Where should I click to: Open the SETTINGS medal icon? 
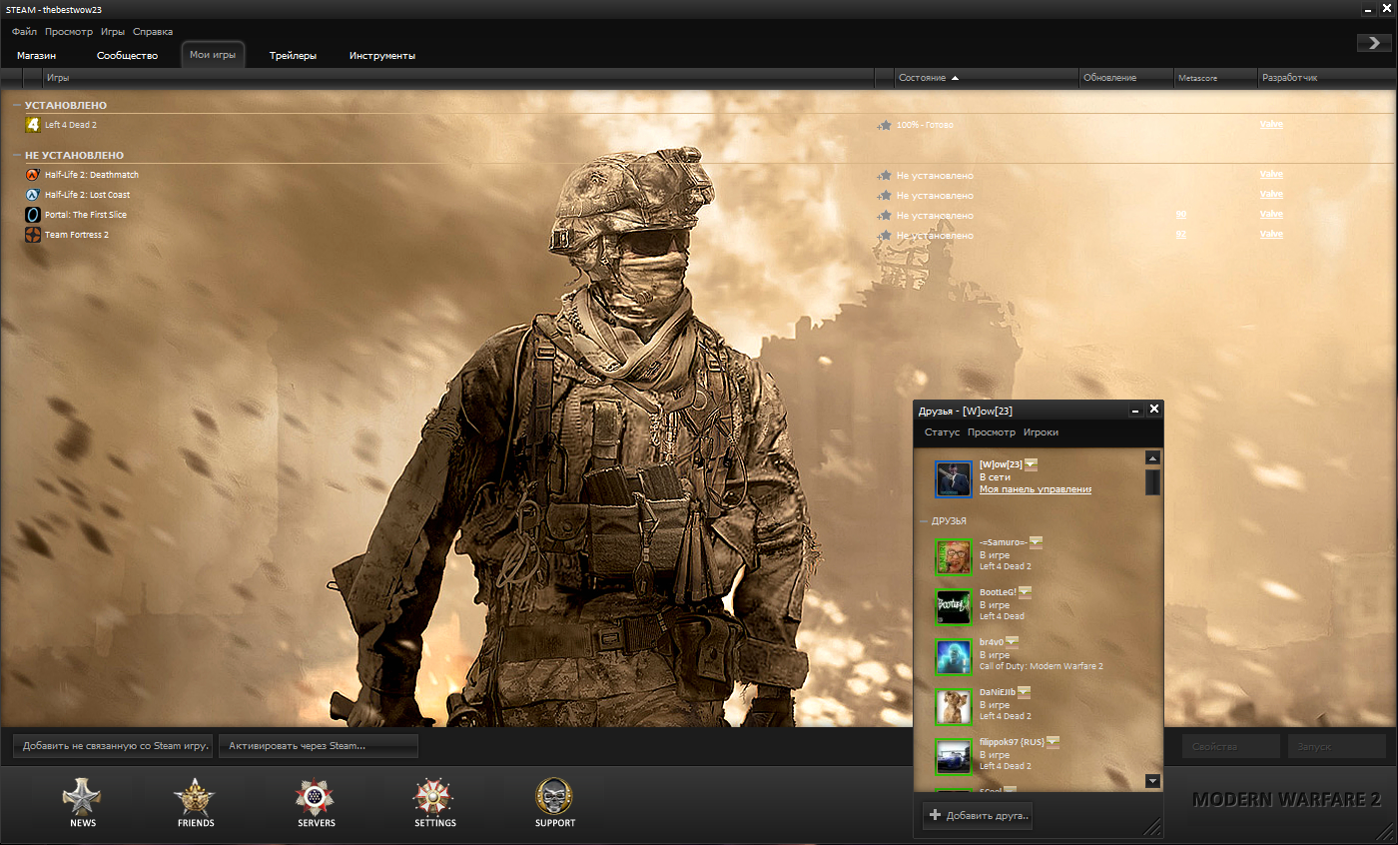[x=434, y=797]
